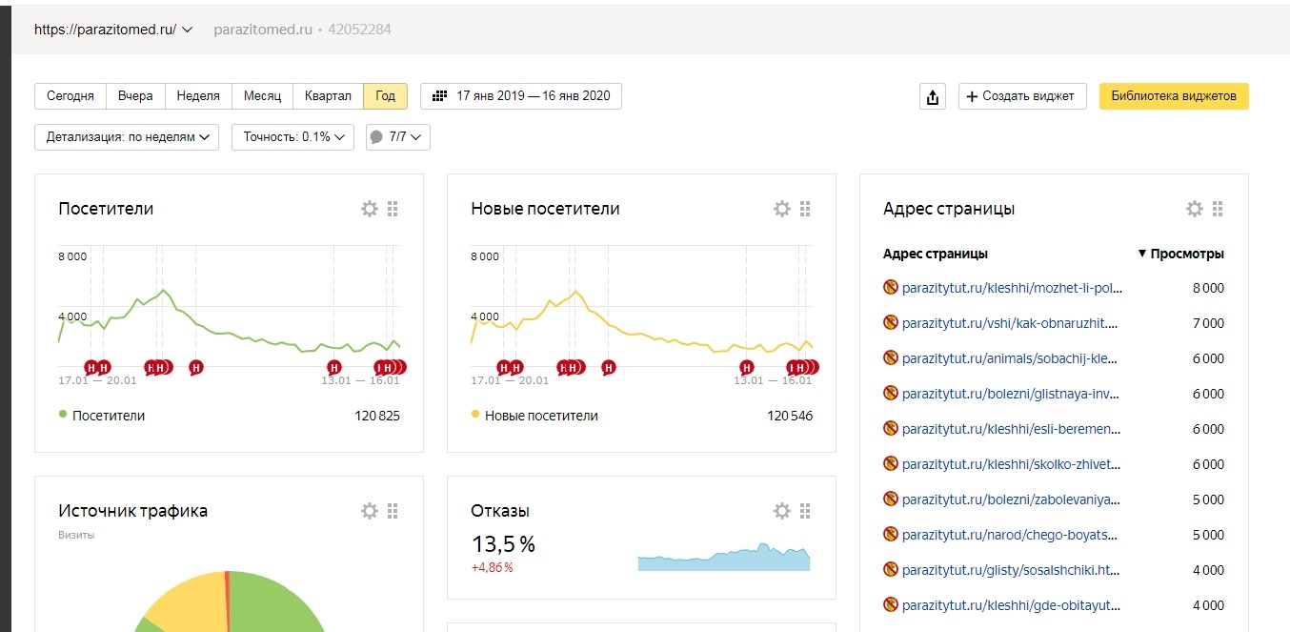
Task: Click the Новые посетители total 120 546
Action: [790, 416]
